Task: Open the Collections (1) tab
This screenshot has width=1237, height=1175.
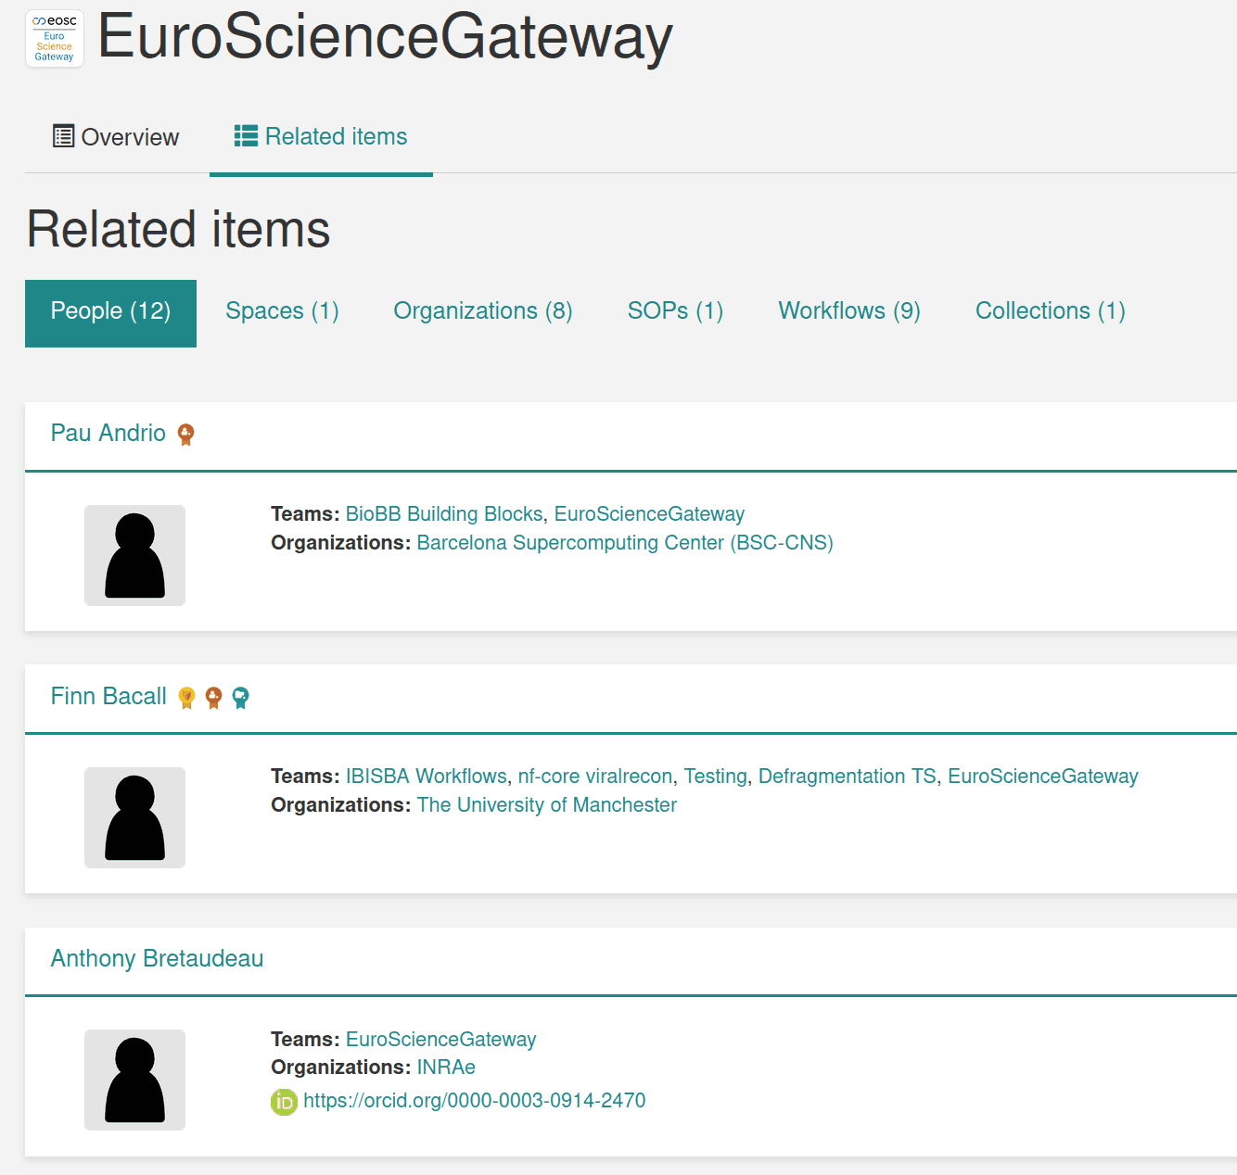Action: (1049, 311)
